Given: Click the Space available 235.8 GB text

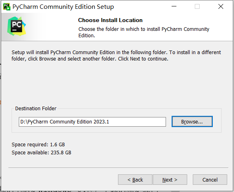Looking at the screenshot, I should (x=41, y=153).
